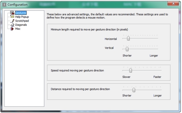Click 'Distance required to moving per gesture direction'

click(x=80, y=89)
